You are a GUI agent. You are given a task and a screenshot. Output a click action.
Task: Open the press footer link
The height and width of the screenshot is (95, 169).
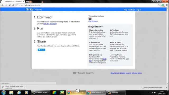[x=117, y=73]
